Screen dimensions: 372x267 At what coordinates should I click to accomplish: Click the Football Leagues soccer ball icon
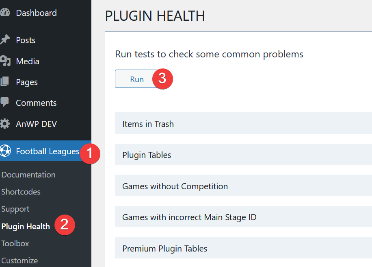coord(5,151)
